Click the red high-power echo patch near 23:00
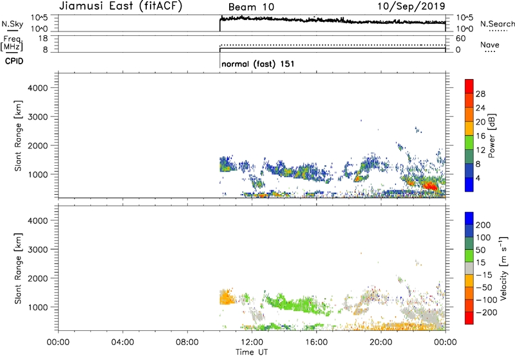The image size is (515, 356). pos(430,186)
